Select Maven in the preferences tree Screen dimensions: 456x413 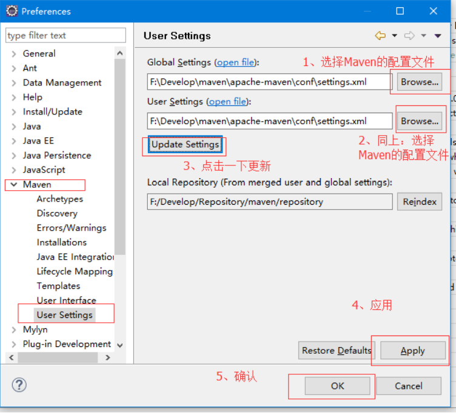[37, 185]
